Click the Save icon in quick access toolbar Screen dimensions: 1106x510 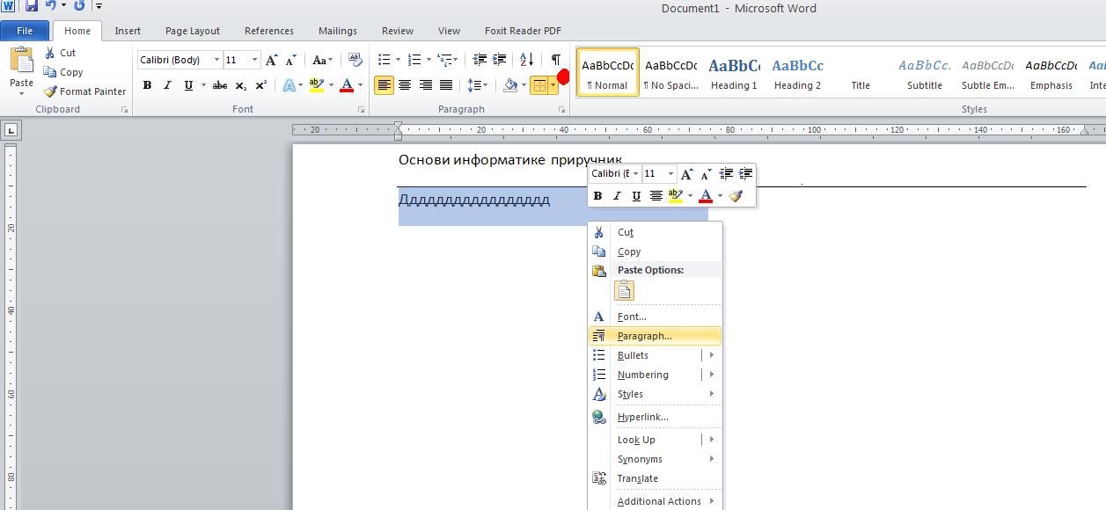[x=32, y=6]
